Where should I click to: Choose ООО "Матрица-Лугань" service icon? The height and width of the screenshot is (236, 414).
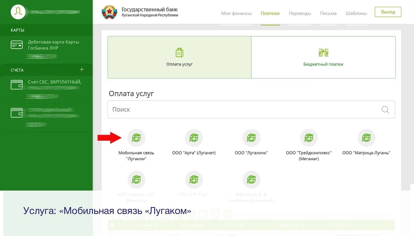[x=366, y=138]
